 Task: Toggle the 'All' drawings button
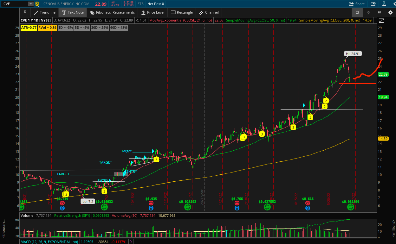(x=379, y=12)
